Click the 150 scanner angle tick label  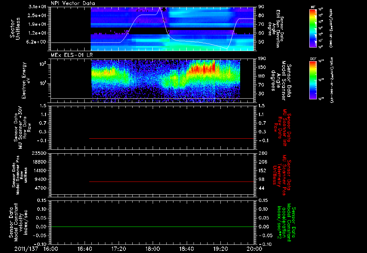262,68
